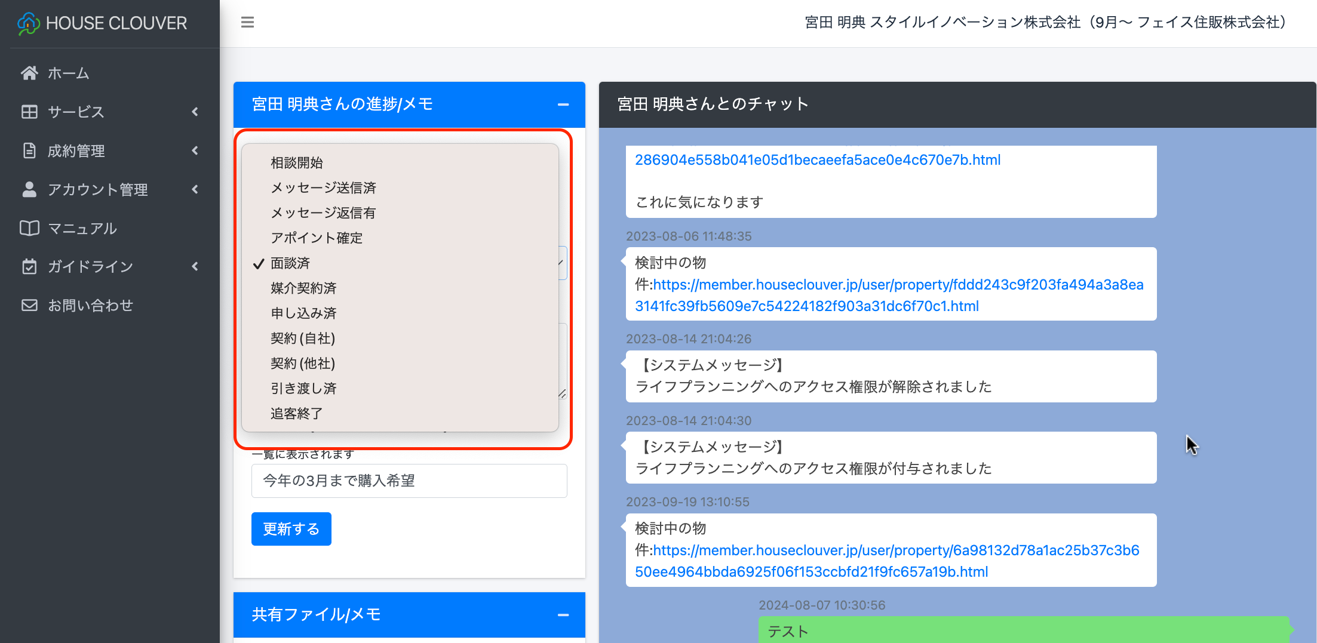
Task: Expand the アカウント管理 submenu chevron
Action: point(195,190)
